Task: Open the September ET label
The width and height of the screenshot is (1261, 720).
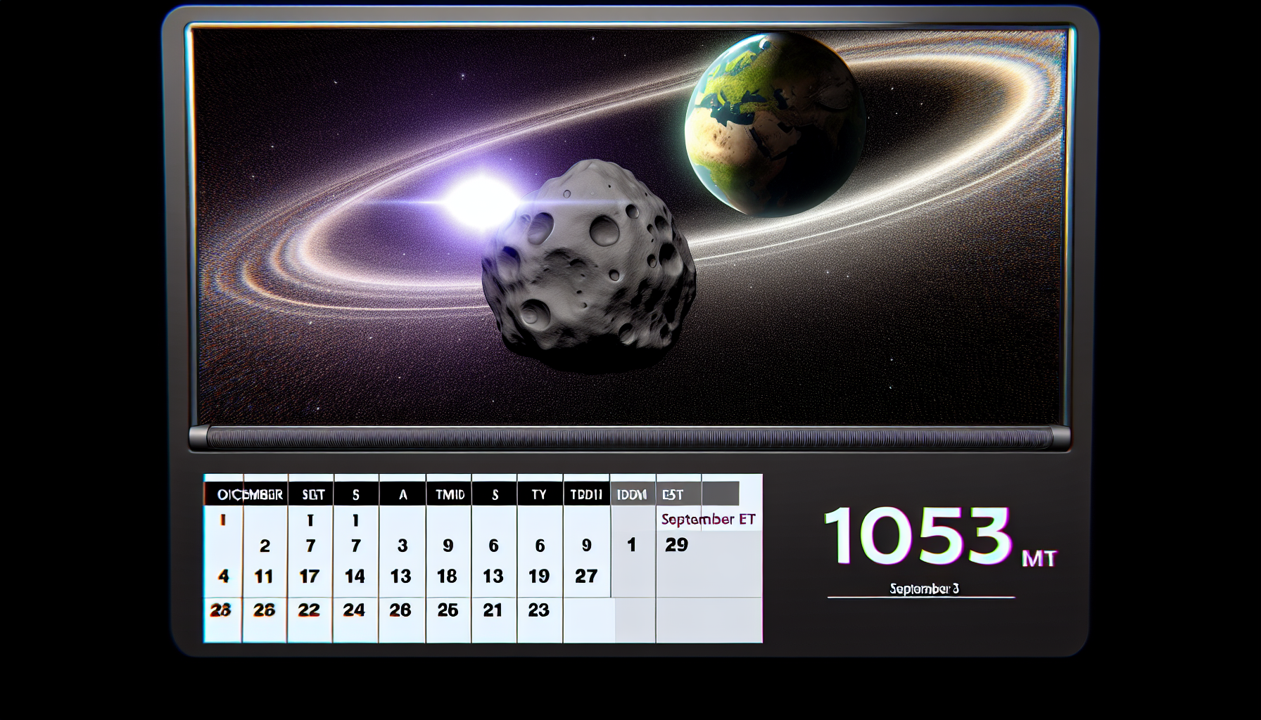Action: coord(708,520)
